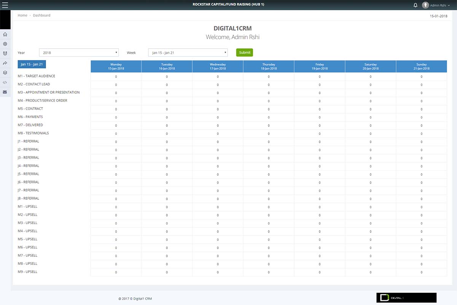Expand the Year dropdown showing 2018

(79, 53)
